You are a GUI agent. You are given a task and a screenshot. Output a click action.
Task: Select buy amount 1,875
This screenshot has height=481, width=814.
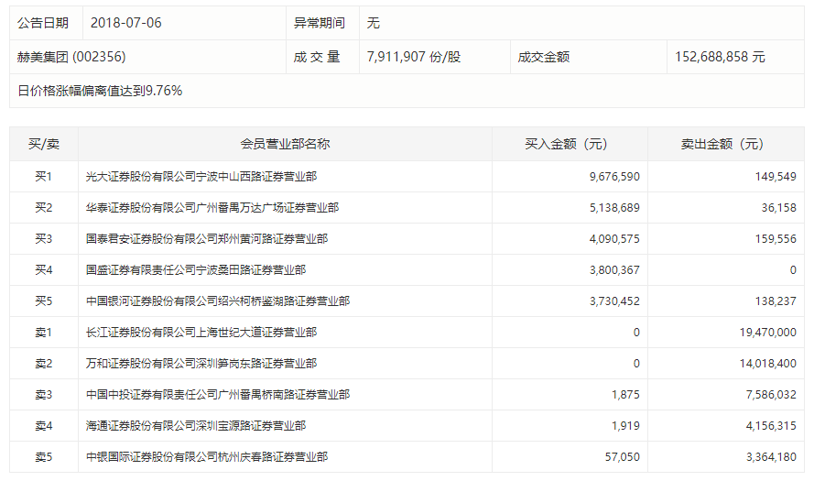(x=625, y=395)
